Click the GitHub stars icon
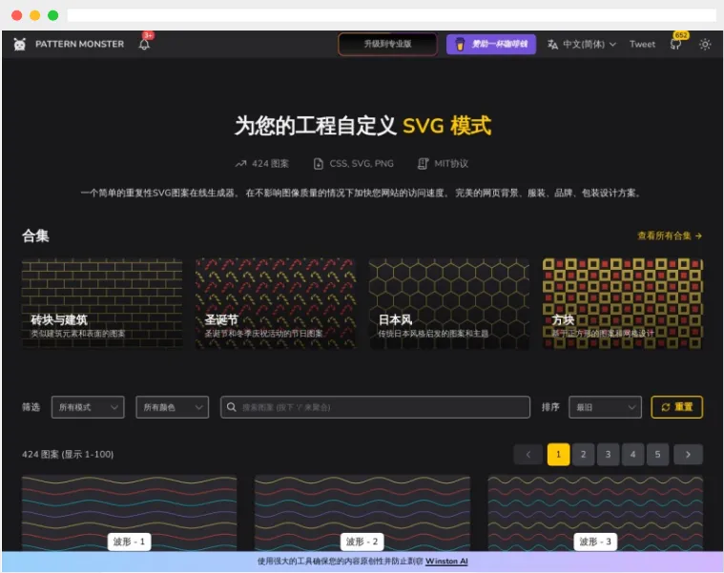 click(x=676, y=44)
